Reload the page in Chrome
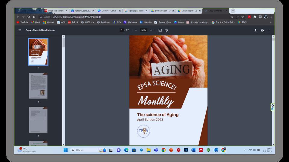This screenshot has width=289, height=162. 29,17
